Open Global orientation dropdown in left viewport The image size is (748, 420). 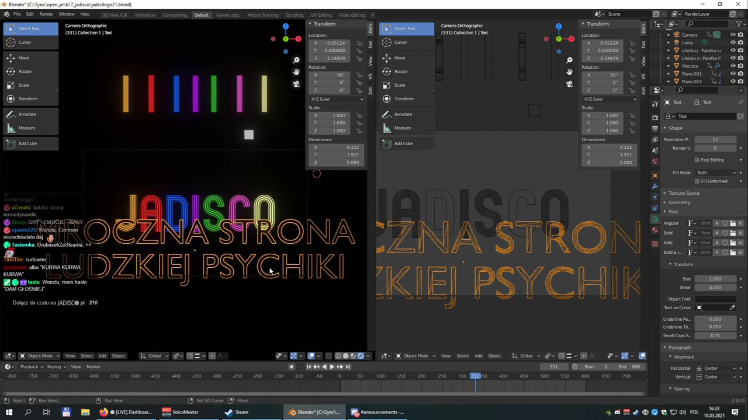(154, 356)
